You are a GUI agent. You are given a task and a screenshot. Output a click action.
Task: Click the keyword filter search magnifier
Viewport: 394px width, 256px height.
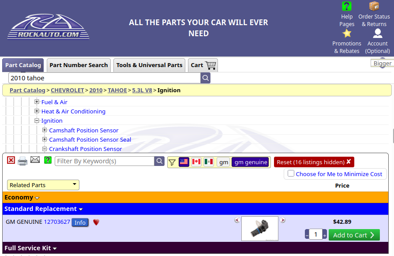[159, 161]
